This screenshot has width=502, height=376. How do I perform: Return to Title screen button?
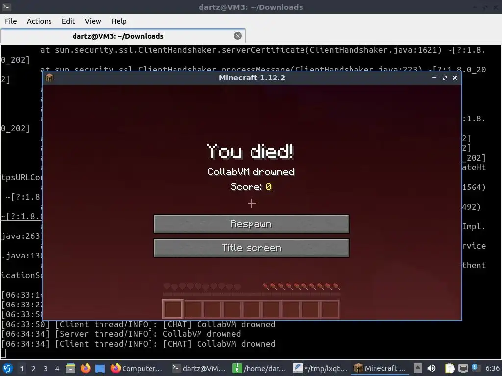click(x=251, y=247)
